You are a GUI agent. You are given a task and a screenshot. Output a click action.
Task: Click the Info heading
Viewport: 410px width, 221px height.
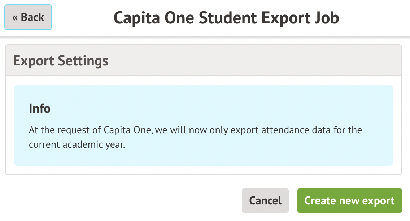(40, 108)
